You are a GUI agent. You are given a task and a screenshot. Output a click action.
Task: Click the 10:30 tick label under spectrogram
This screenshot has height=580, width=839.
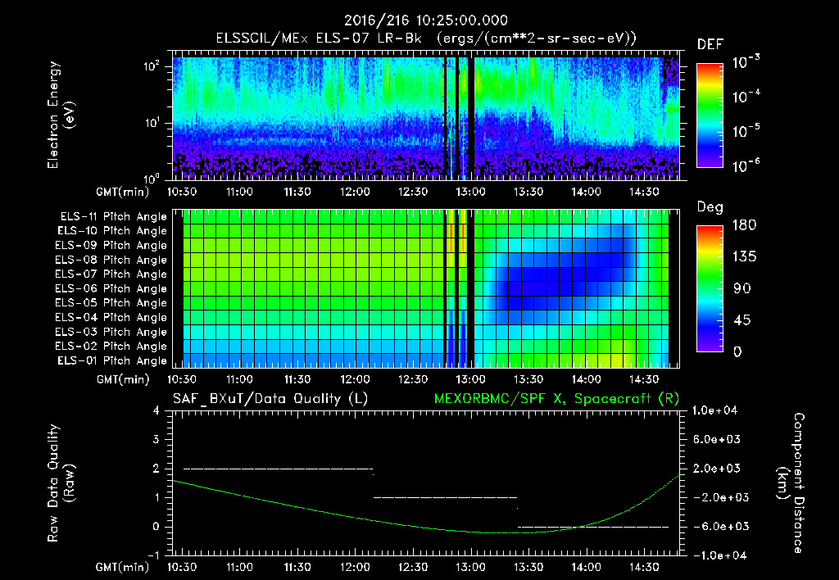pyautogui.click(x=182, y=192)
